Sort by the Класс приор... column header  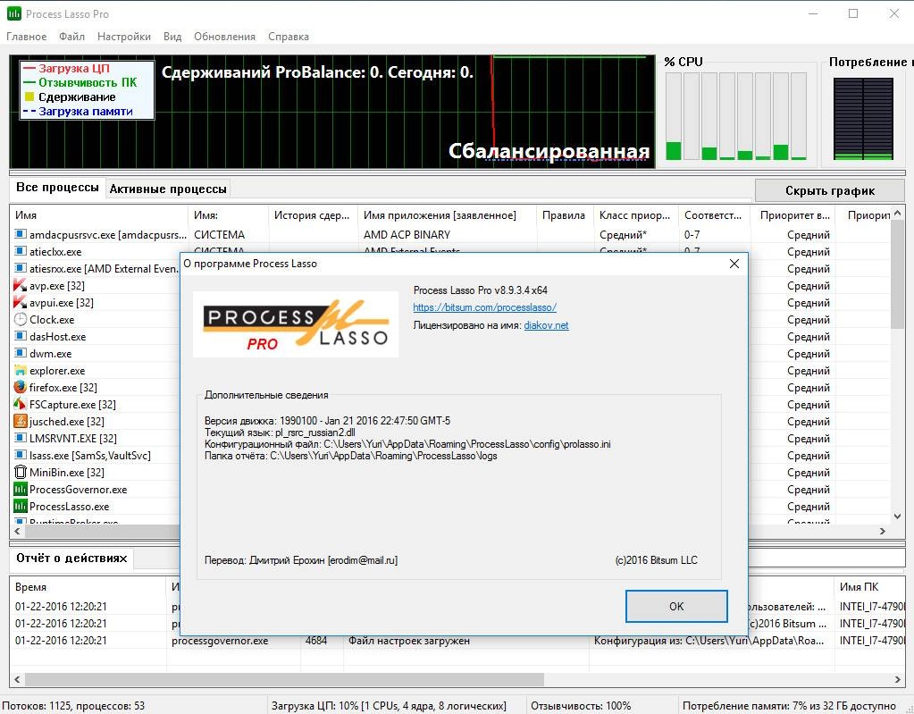point(635,215)
